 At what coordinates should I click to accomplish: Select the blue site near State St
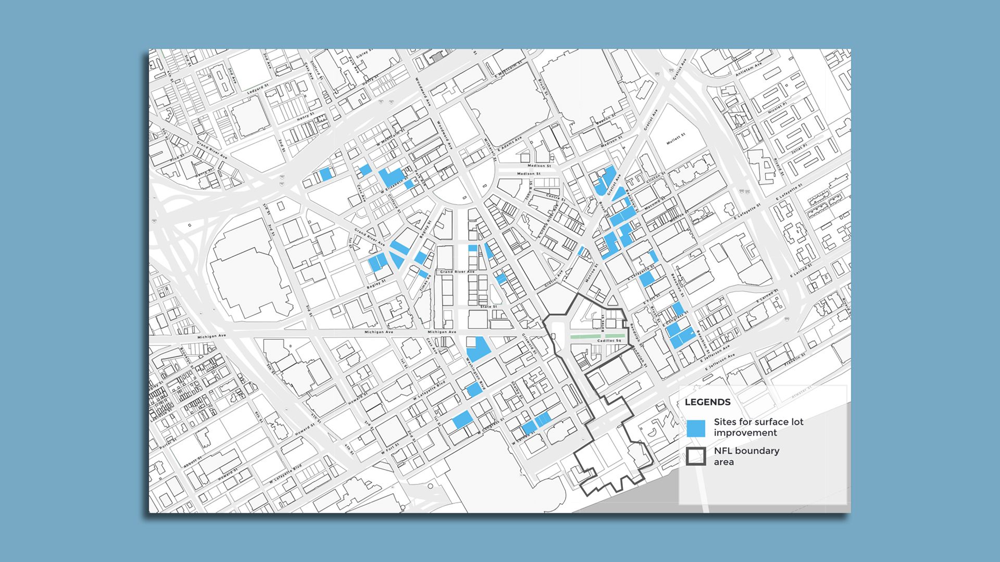pos(502,277)
